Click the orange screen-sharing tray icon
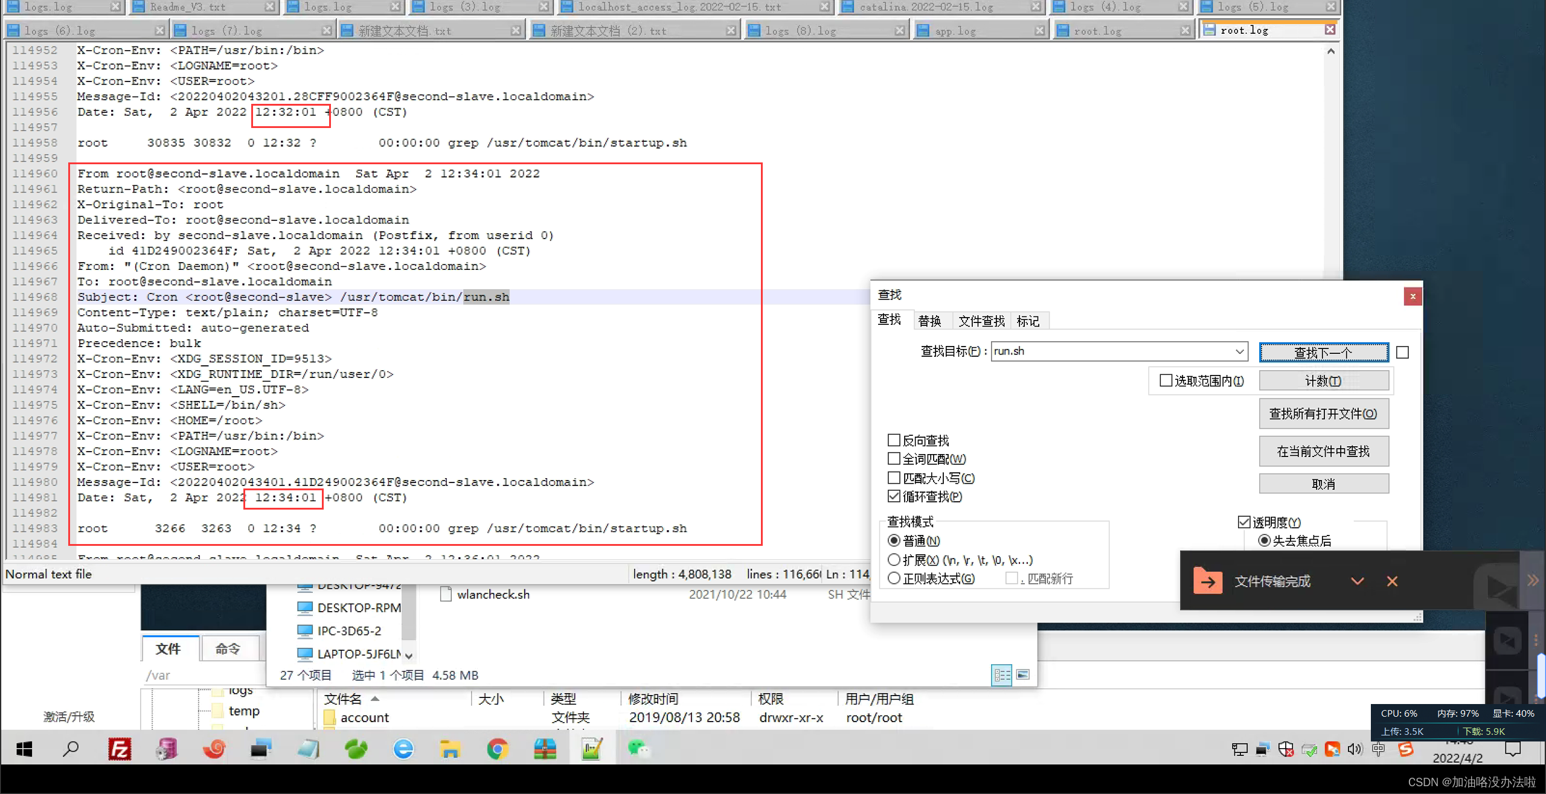 (x=1332, y=749)
